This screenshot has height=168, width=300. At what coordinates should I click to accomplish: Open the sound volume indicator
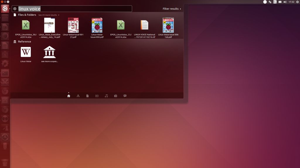(x=285, y=2)
